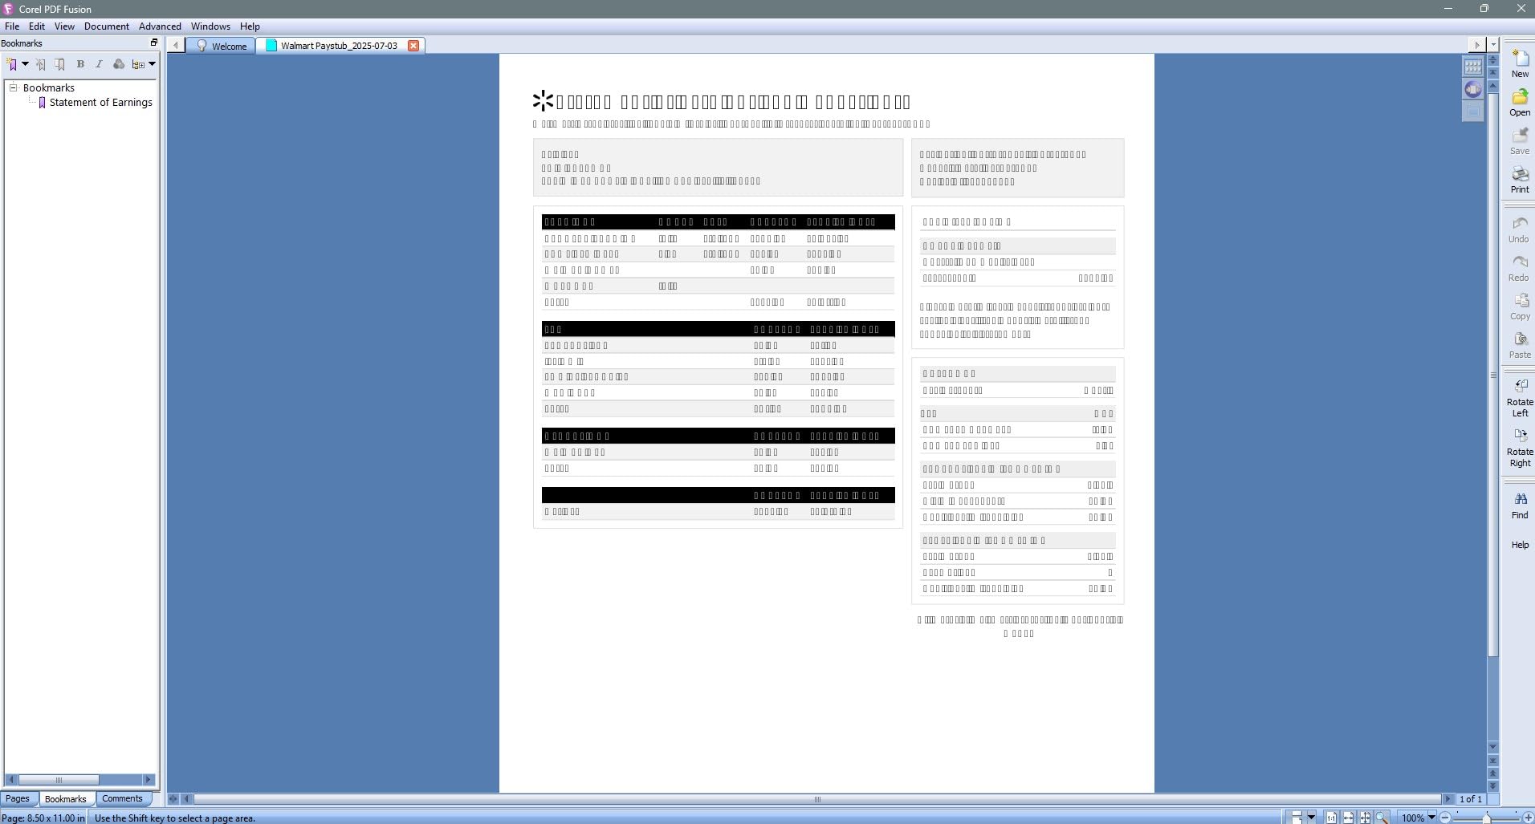
Task: Click the zoom in plus button
Action: pyautogui.click(x=1528, y=818)
